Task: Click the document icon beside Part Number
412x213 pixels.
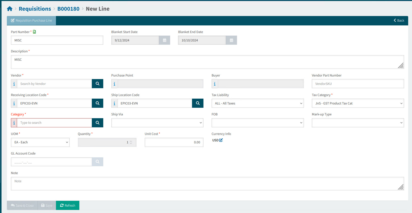Action: tap(35, 32)
